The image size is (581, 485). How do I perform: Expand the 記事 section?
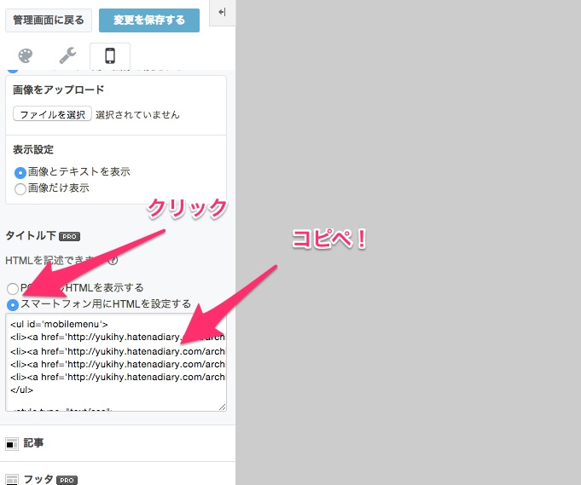click(x=118, y=443)
